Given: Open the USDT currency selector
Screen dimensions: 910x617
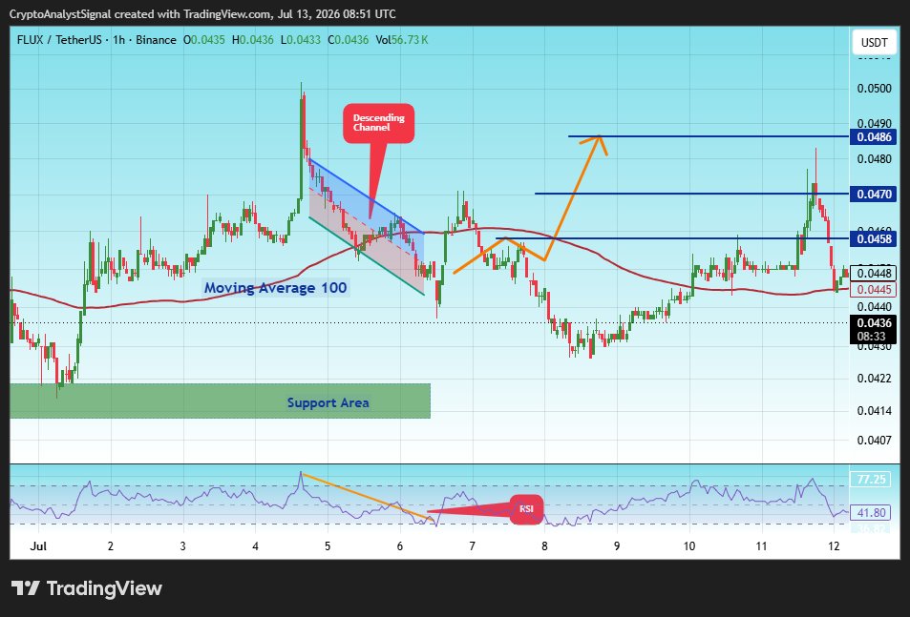Looking at the screenshot, I should (874, 42).
